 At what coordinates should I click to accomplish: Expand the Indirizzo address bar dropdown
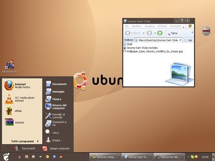180,40
